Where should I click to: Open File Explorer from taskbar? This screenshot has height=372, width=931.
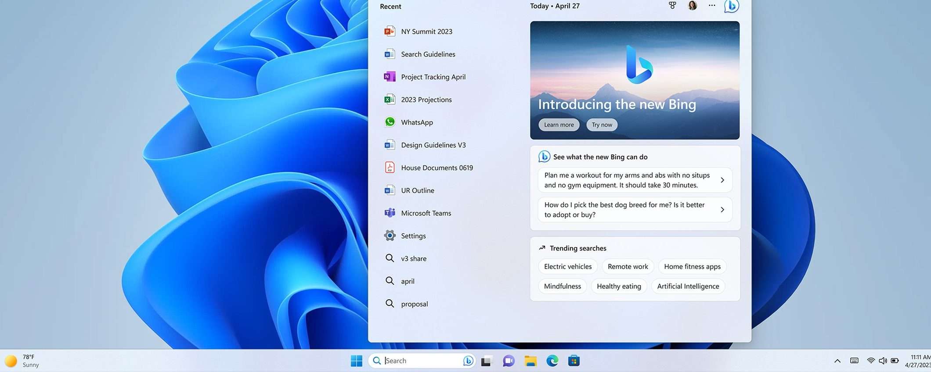tap(530, 361)
